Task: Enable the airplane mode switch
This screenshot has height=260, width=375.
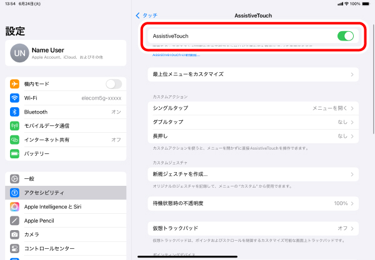Action: pos(113,84)
